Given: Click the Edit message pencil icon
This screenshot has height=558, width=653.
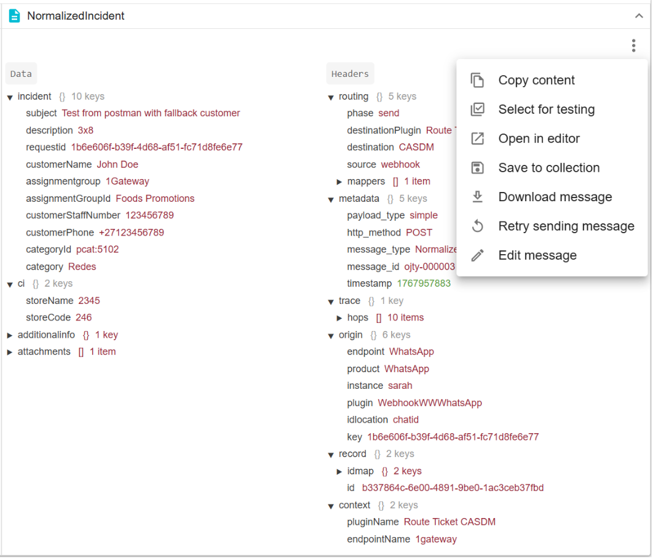Looking at the screenshot, I should [478, 255].
